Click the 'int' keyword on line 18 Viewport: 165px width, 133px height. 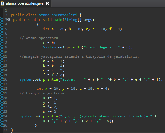coord(40,89)
